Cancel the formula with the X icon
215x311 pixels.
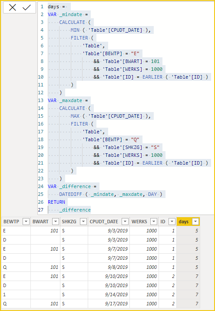(12, 7)
